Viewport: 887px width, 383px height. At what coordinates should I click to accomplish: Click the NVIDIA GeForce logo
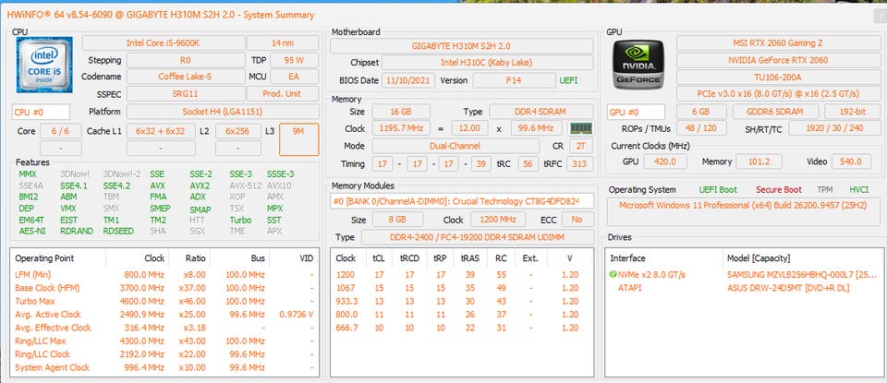(638, 65)
